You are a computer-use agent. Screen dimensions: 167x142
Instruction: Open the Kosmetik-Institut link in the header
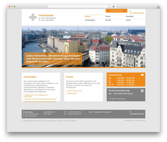tap(137, 13)
